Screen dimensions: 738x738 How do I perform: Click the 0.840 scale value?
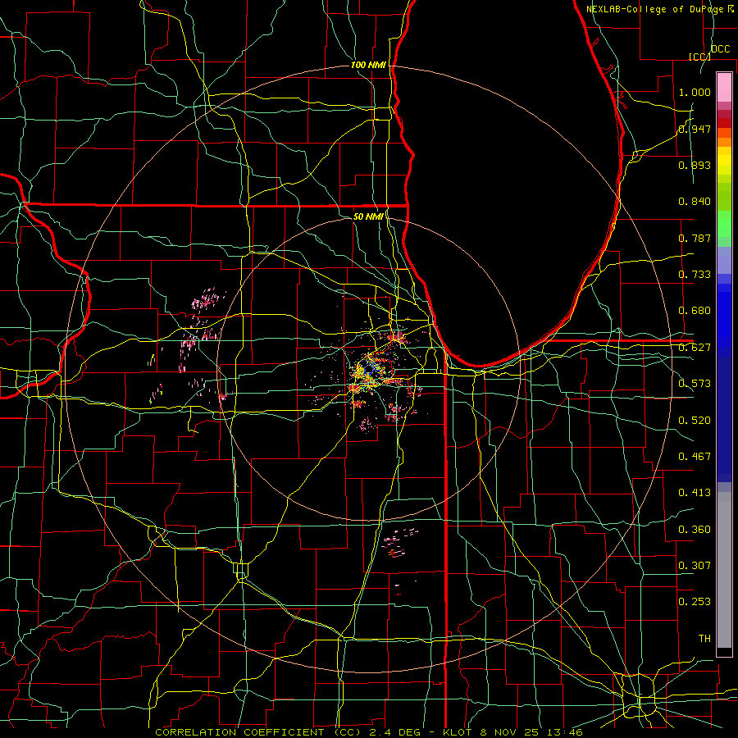tap(695, 202)
